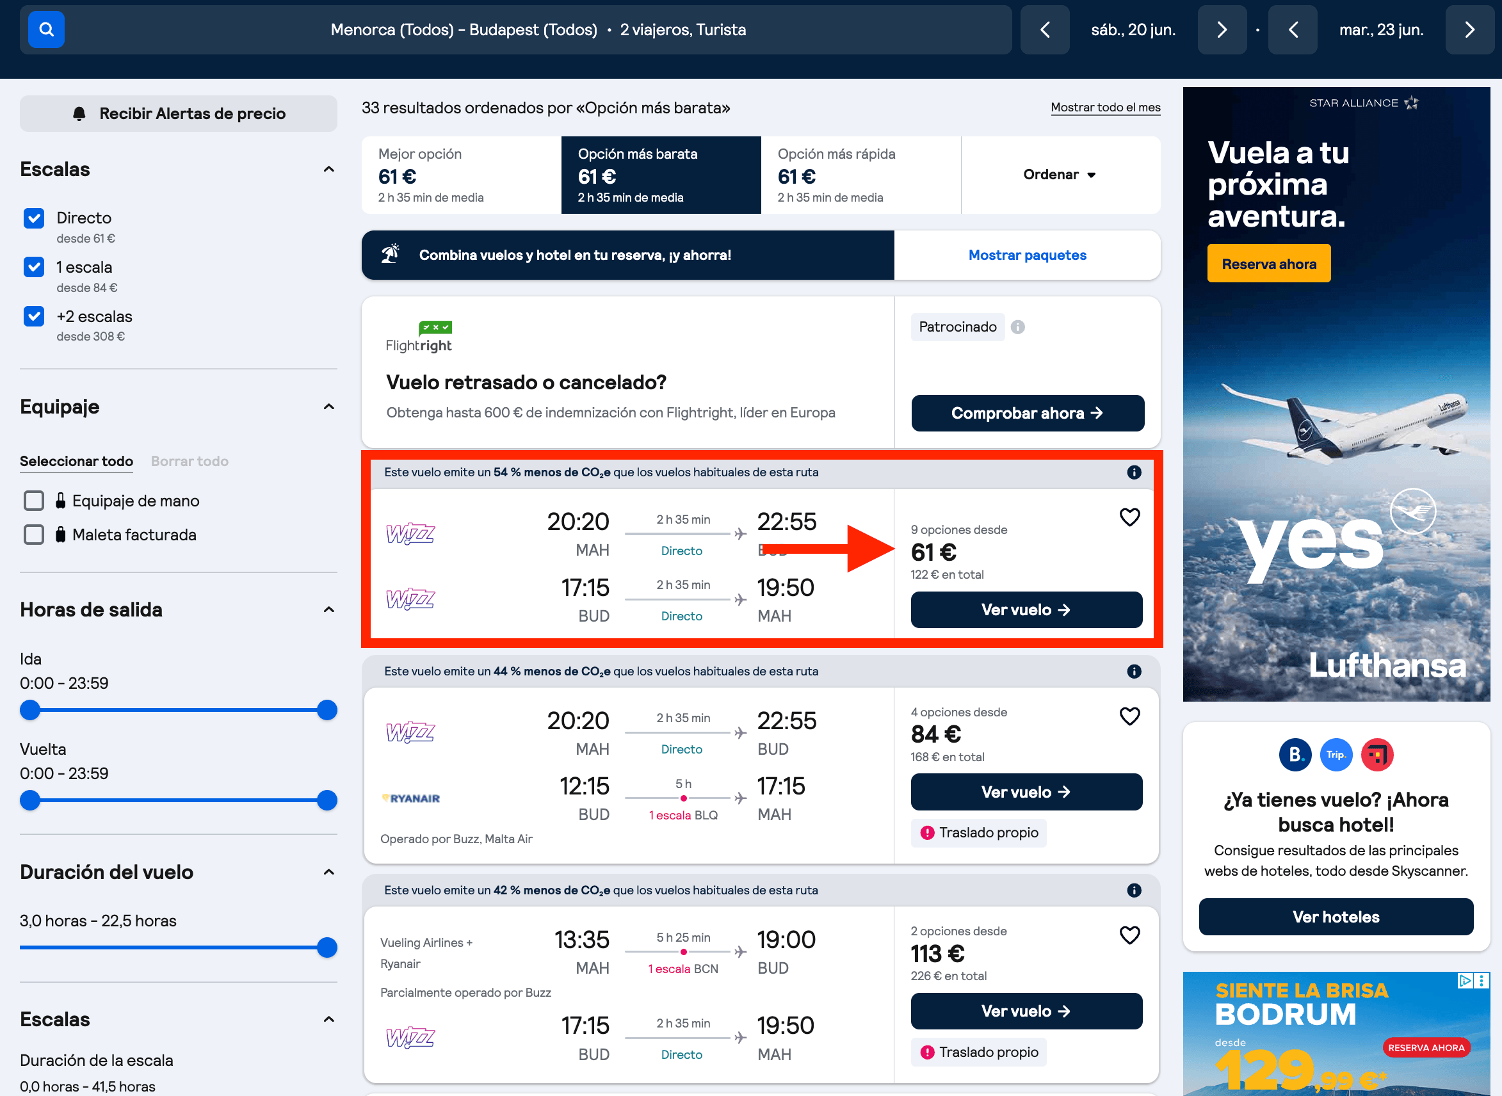Image resolution: width=1502 pixels, height=1096 pixels.
Task: Save the 113 € flight with heart icon
Action: click(1129, 935)
